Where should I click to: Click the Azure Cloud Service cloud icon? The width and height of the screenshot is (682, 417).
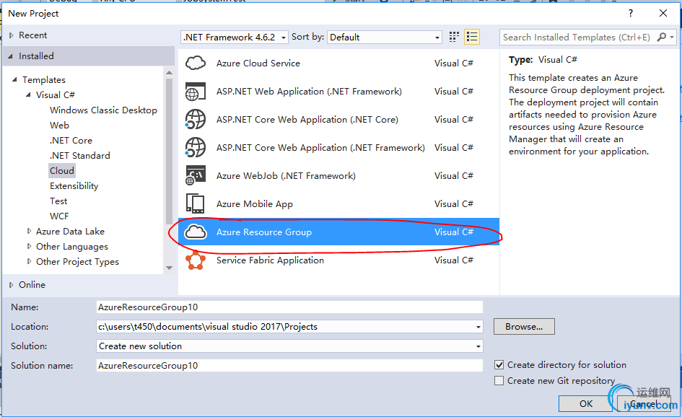196,63
